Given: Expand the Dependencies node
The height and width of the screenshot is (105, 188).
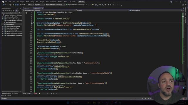Looking at the screenshot, I should (4, 22).
